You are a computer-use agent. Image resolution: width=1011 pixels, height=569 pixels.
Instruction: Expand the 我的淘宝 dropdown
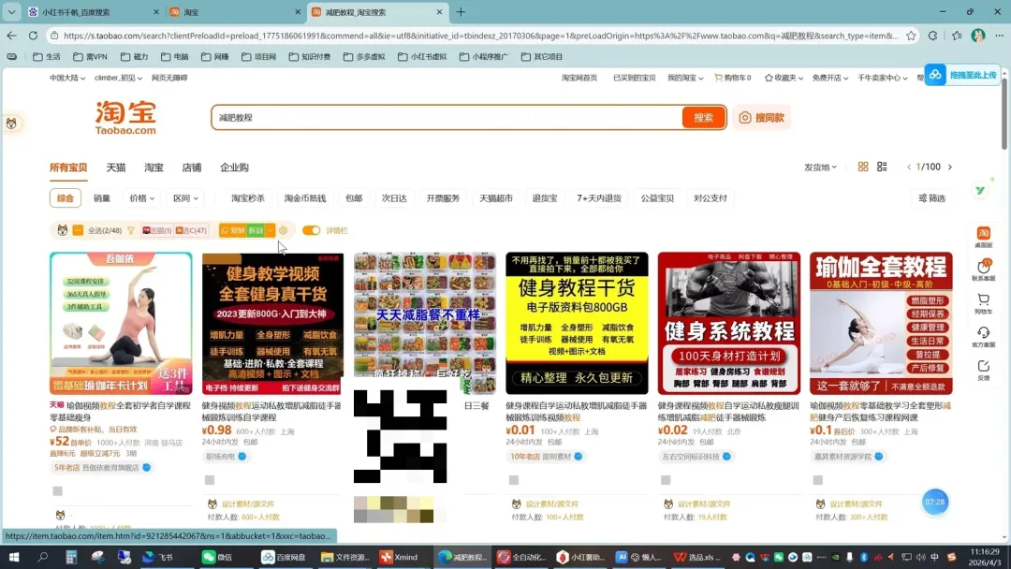684,78
